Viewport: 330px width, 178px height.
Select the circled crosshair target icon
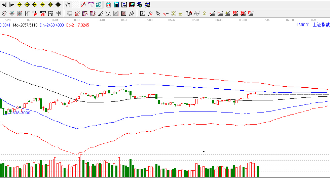4,13
